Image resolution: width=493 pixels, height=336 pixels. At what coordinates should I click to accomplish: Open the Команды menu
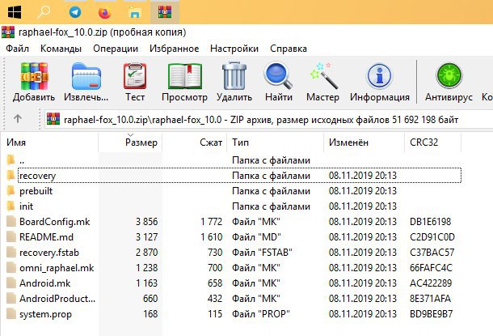(61, 49)
